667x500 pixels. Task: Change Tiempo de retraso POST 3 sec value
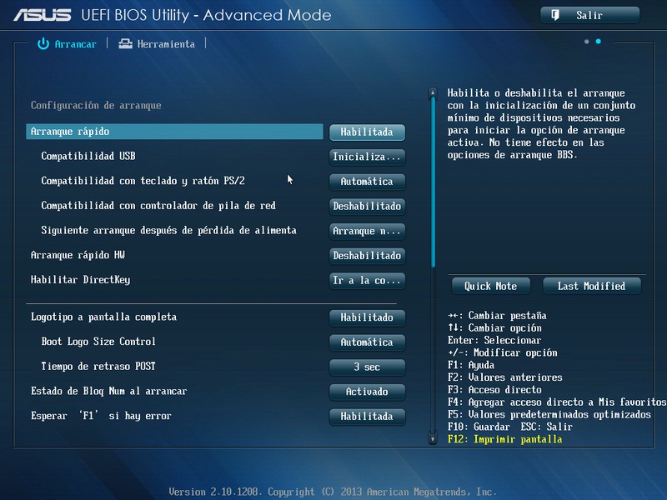[367, 367]
